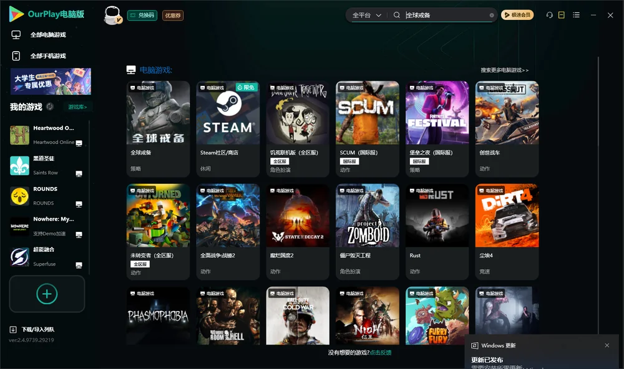Click the search magnifier icon
The width and height of the screenshot is (624, 369).
(x=397, y=15)
